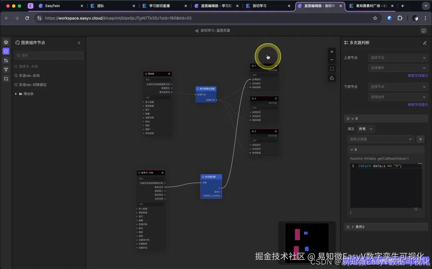Open the 满足 所有 dropdown
This screenshot has height=269, width=432.
365,129
